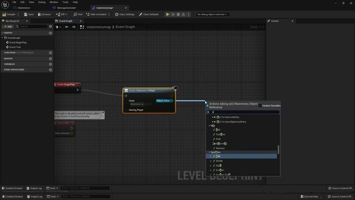Collapse the EventGraph tree entry
The height and width of the screenshot is (200, 355).
click(x=2, y=38)
